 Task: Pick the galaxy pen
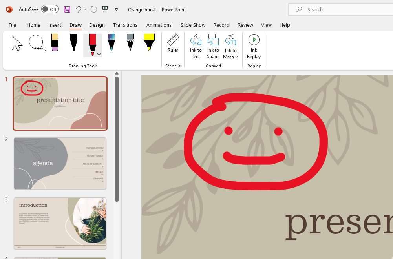pyautogui.click(x=111, y=42)
